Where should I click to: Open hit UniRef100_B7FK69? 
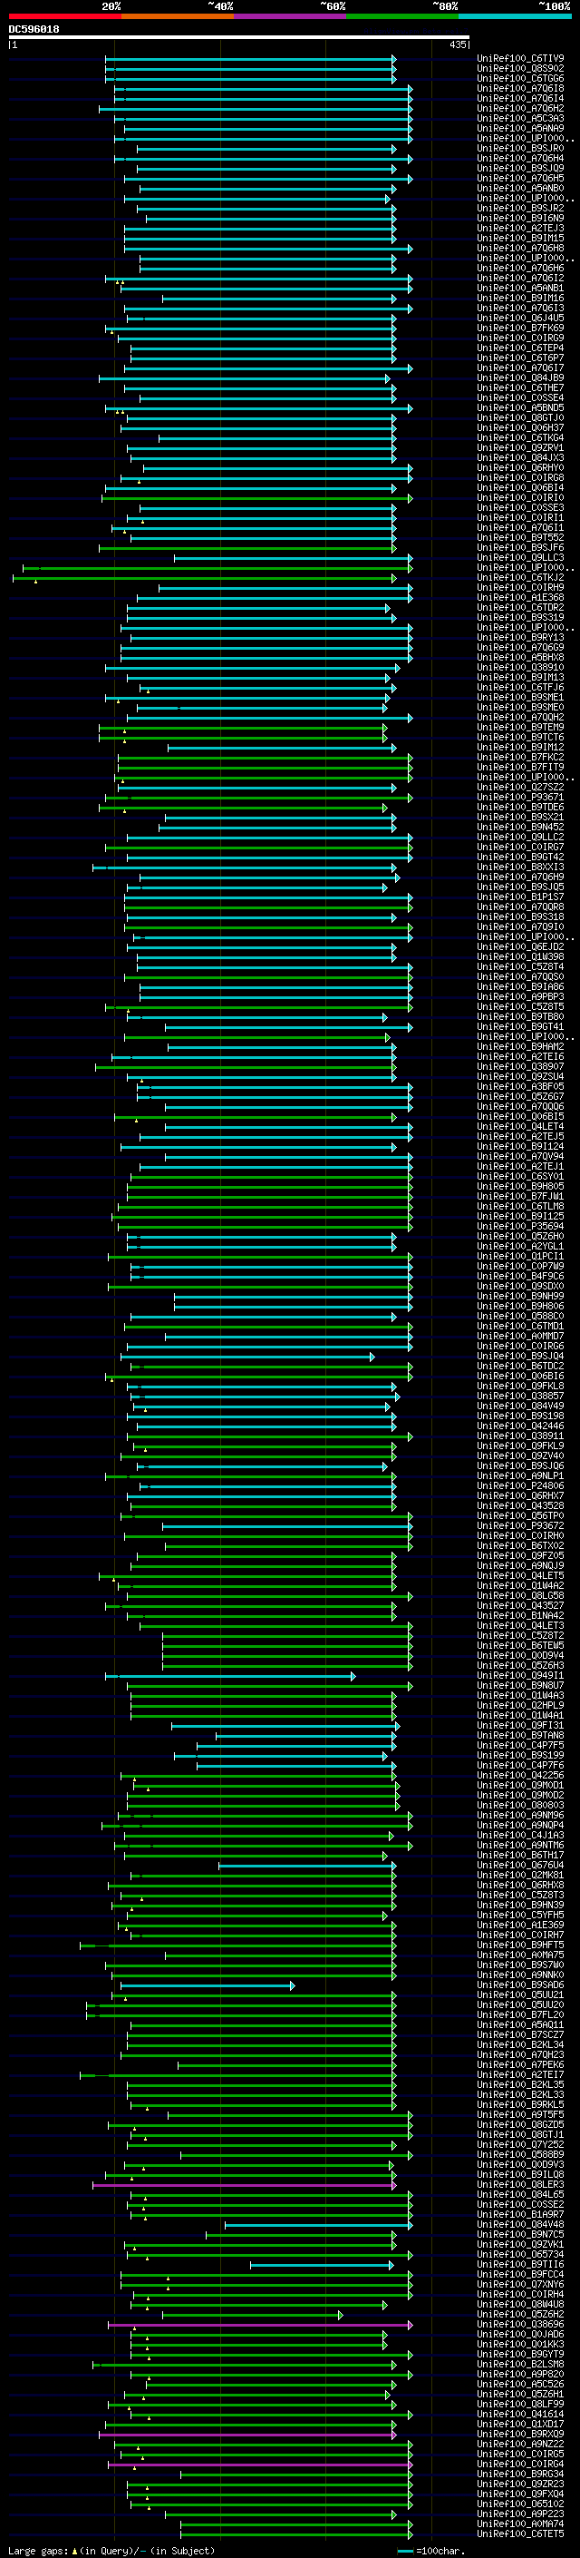tap(520, 328)
